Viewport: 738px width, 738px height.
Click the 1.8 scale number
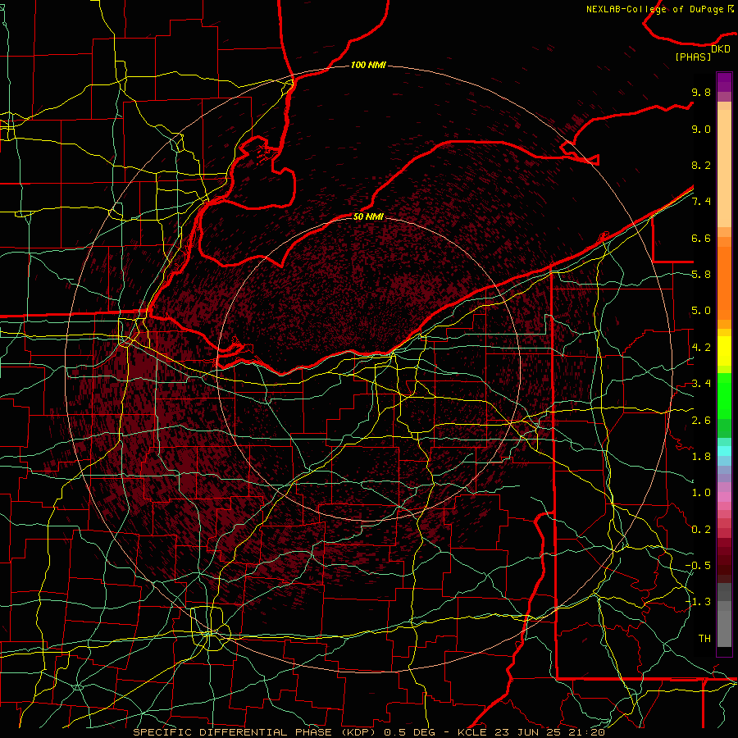(701, 457)
